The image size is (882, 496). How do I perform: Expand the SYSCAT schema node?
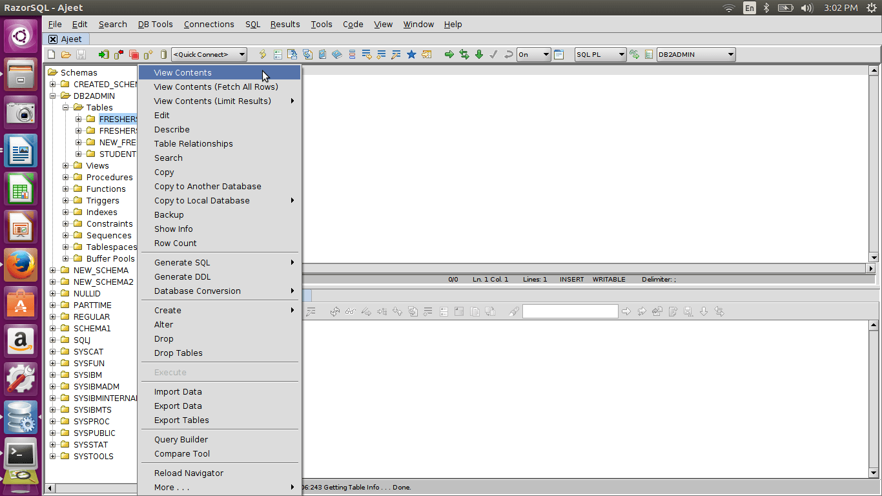coord(53,352)
